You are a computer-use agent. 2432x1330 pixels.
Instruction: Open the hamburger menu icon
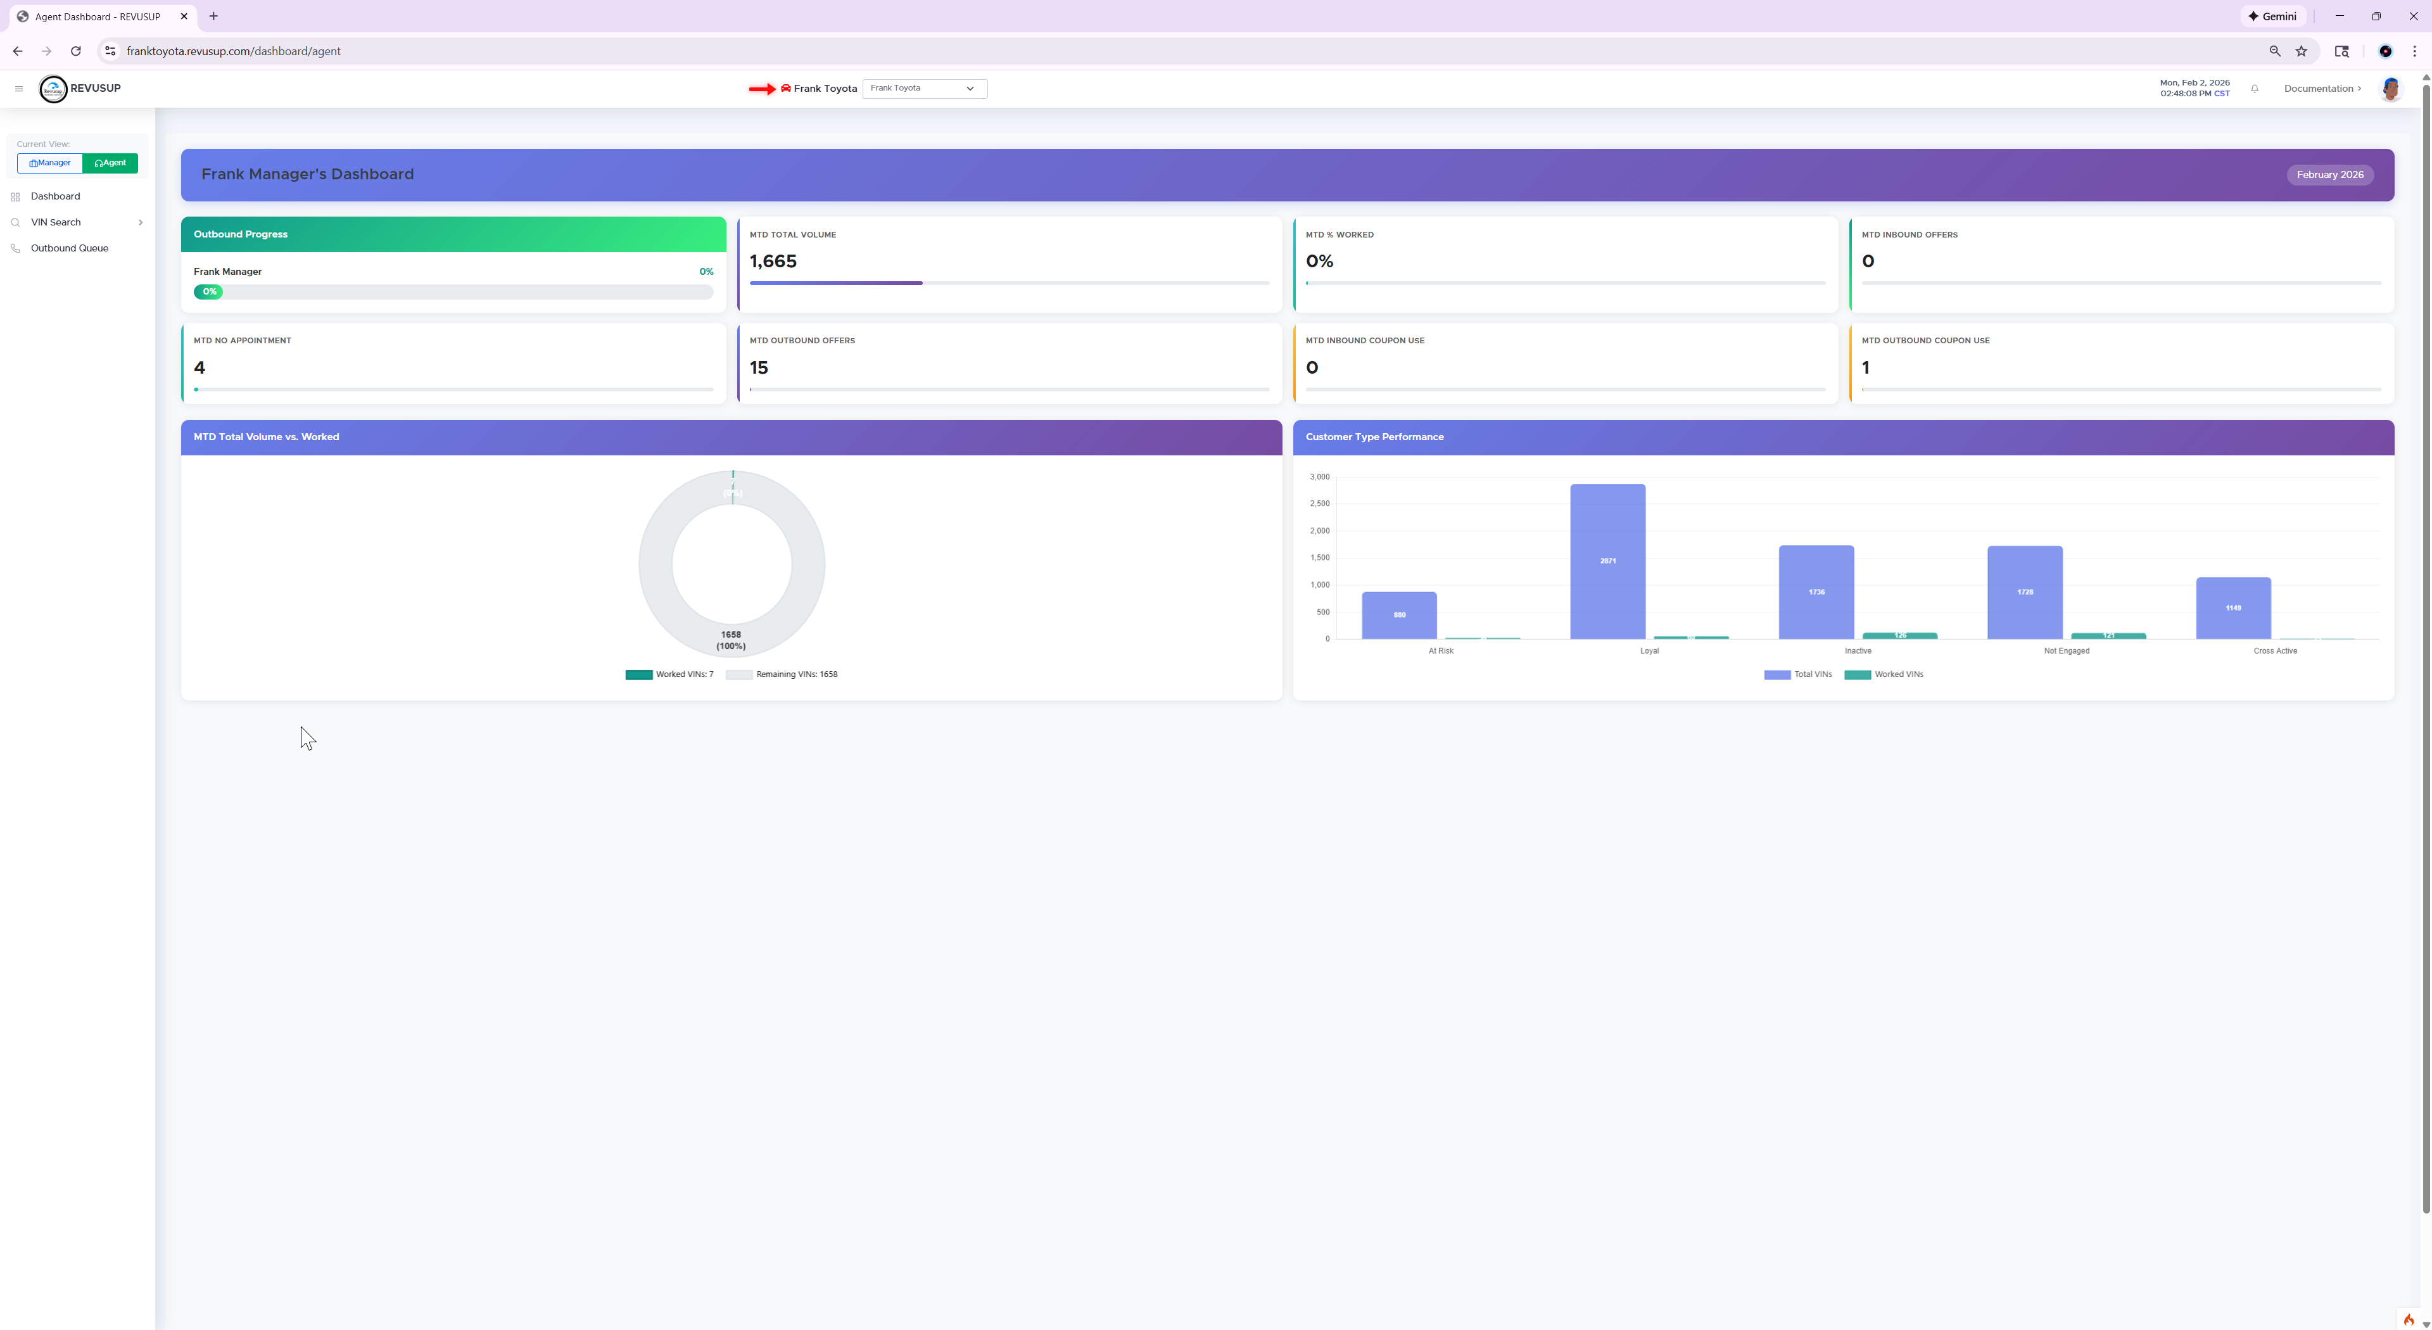[18, 88]
